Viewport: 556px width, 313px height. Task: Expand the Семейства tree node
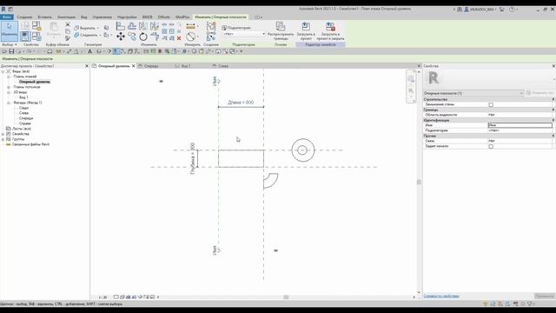pyautogui.click(x=3, y=134)
